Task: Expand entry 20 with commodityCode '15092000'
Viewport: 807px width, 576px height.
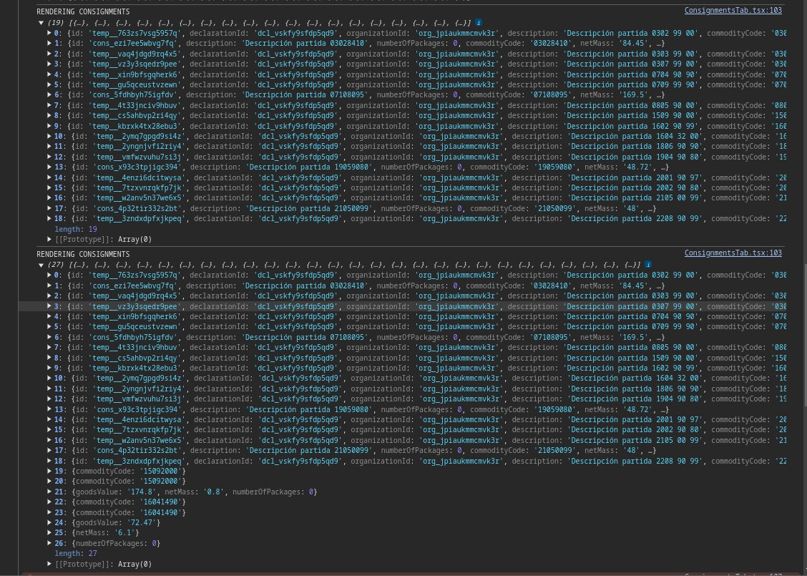Action: click(49, 482)
